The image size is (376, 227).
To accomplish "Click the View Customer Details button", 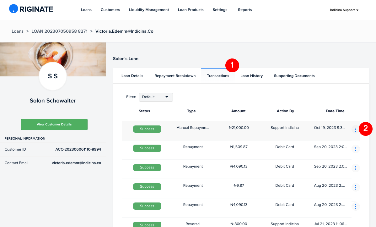I will [x=54, y=125].
